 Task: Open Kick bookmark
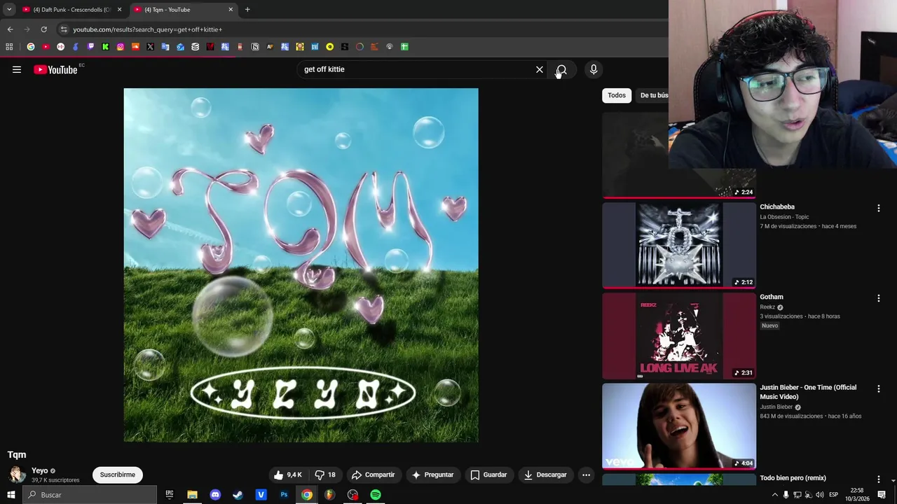(x=105, y=47)
